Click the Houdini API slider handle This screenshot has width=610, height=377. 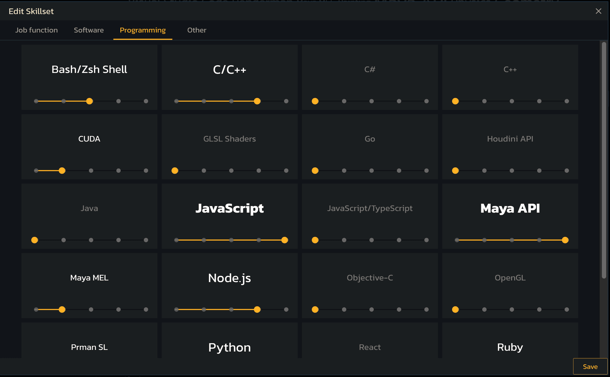pos(455,171)
